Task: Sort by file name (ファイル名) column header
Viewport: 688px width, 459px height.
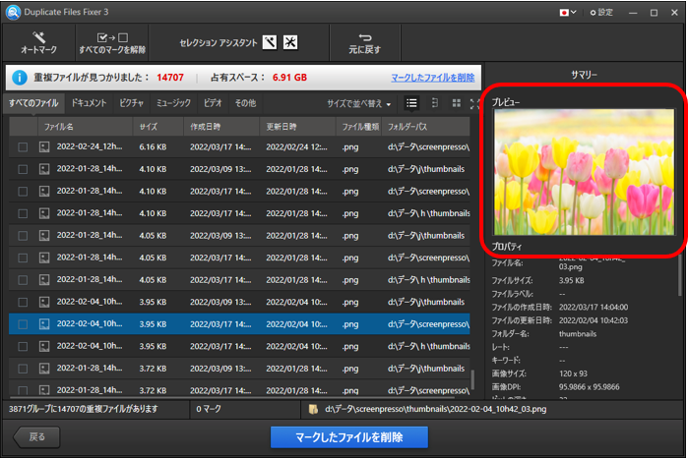Action: point(85,127)
